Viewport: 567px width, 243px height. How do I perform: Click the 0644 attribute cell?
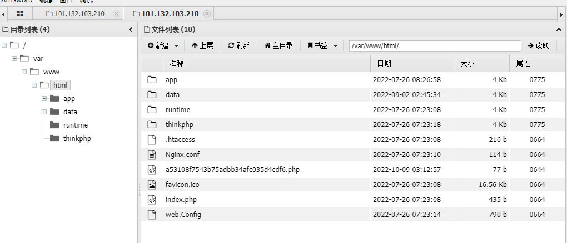(x=537, y=169)
